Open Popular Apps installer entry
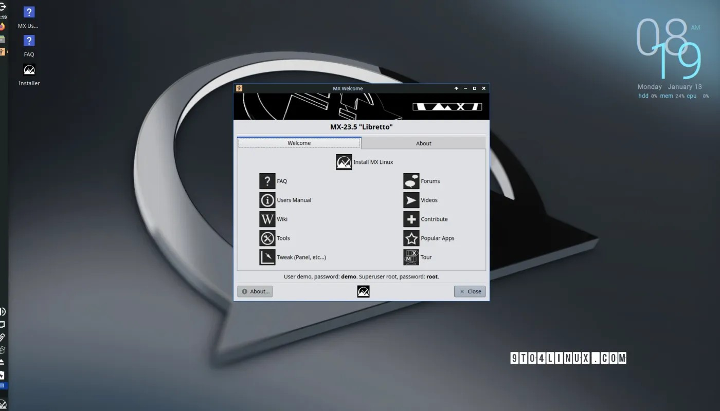This screenshot has height=411, width=720. point(429,238)
